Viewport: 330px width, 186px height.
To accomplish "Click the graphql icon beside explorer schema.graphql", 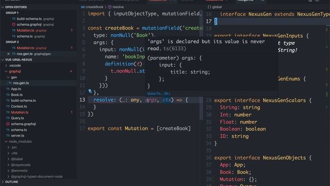I will tap(8, 124).
